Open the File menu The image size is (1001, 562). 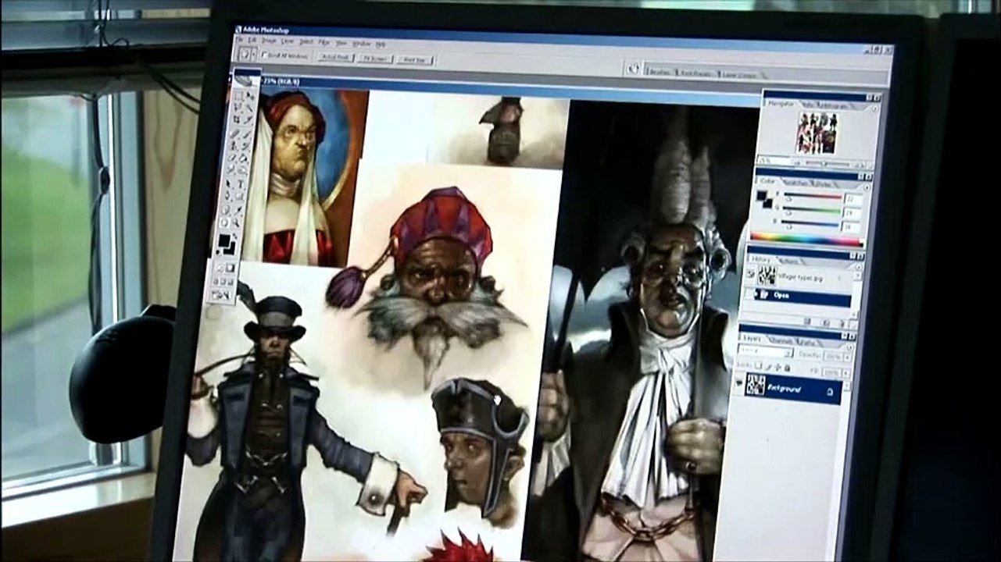239,41
